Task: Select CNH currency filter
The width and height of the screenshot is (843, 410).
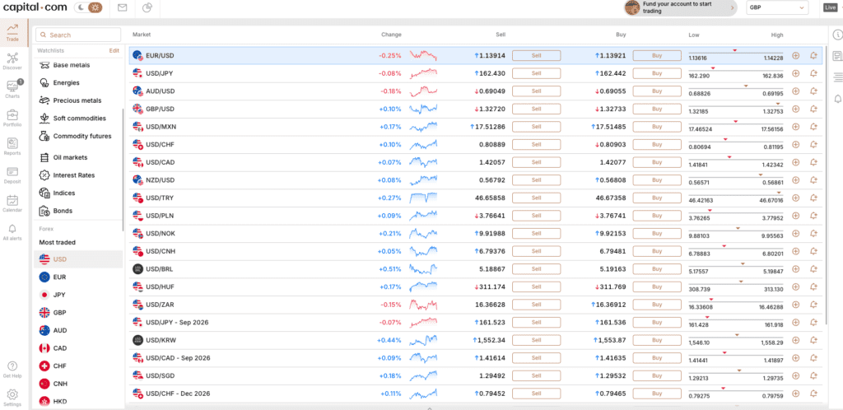Action: tap(78, 384)
